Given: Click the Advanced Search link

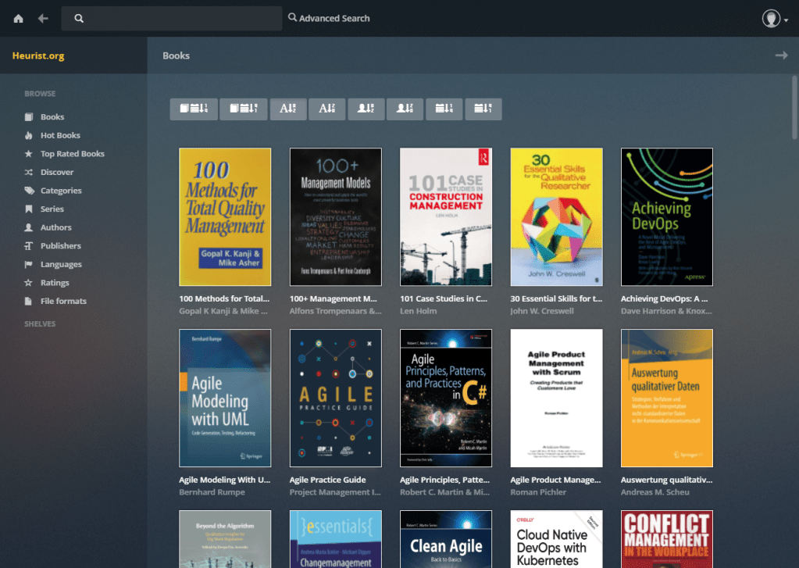Looking at the screenshot, I should [329, 18].
